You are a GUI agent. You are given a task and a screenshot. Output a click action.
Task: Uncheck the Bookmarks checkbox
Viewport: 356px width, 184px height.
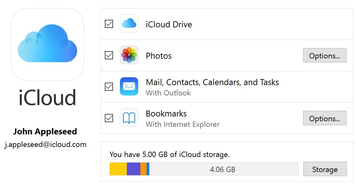[109, 118]
